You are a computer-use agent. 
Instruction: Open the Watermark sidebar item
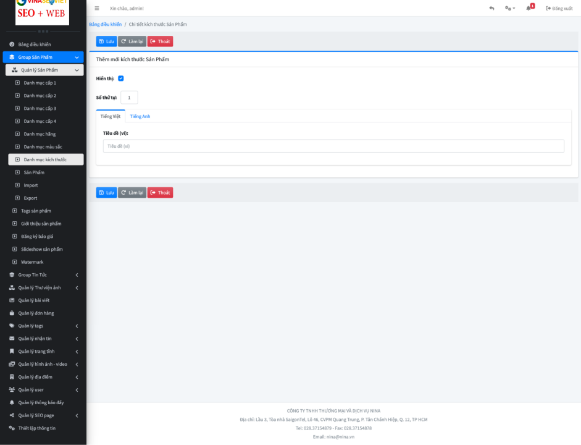44,262
